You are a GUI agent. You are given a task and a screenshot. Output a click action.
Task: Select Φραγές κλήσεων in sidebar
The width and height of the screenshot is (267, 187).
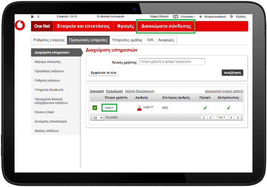[x=56, y=131]
